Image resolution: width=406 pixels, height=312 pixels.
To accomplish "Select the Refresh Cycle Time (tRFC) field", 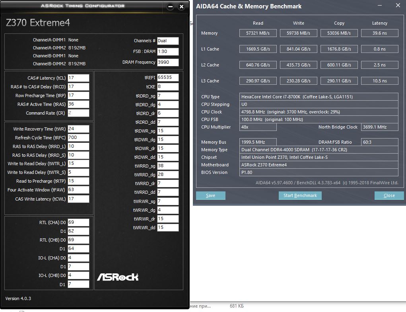I will click(78, 138).
